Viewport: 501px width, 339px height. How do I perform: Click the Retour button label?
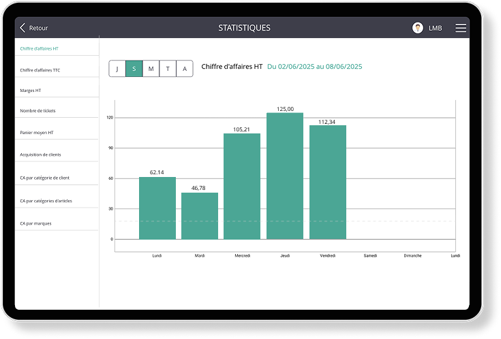(x=38, y=28)
